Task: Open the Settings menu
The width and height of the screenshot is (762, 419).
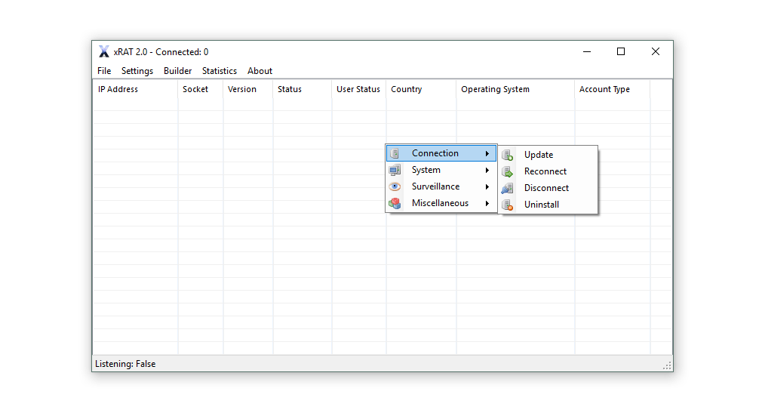Action: pyautogui.click(x=137, y=71)
